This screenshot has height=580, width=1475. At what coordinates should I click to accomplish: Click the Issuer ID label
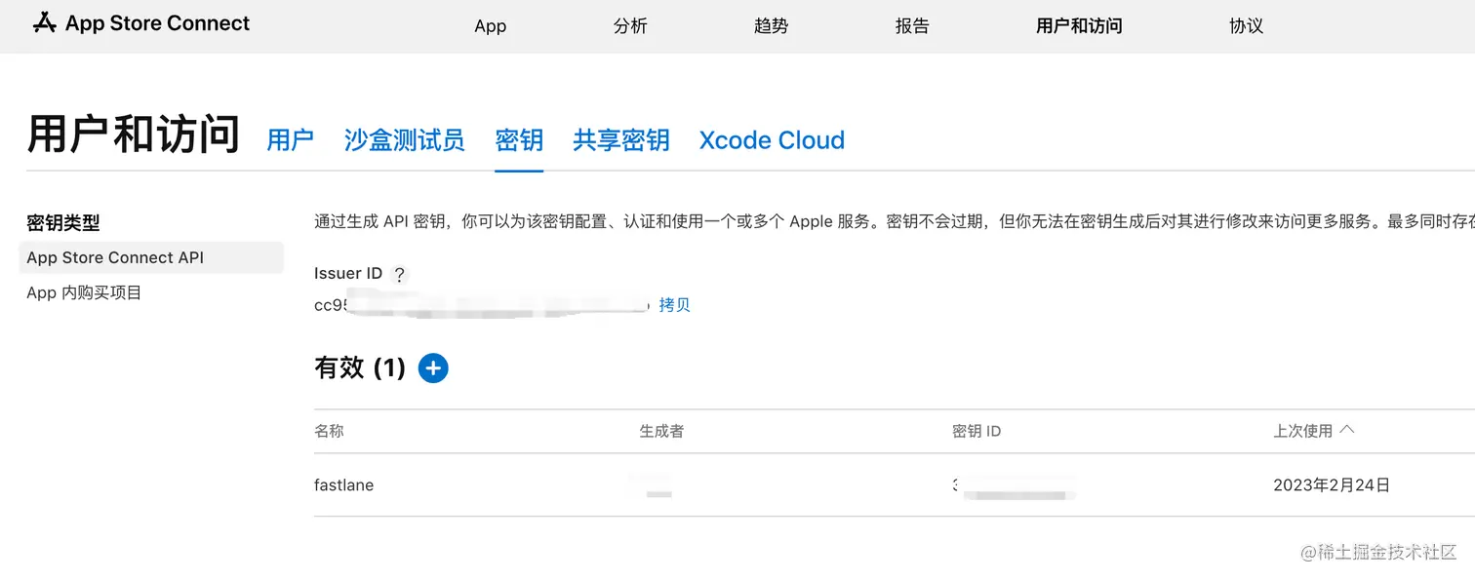click(x=348, y=274)
